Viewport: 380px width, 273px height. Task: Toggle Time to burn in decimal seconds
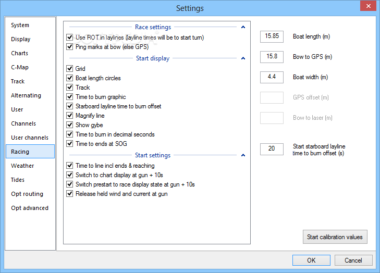point(69,134)
